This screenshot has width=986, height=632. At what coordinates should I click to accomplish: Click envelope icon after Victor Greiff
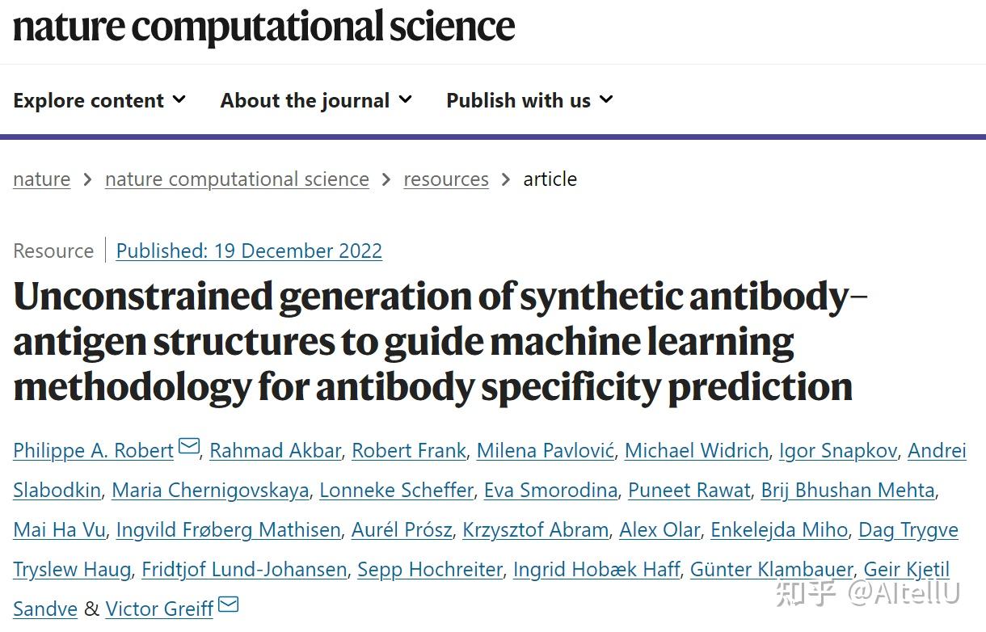pos(229,605)
